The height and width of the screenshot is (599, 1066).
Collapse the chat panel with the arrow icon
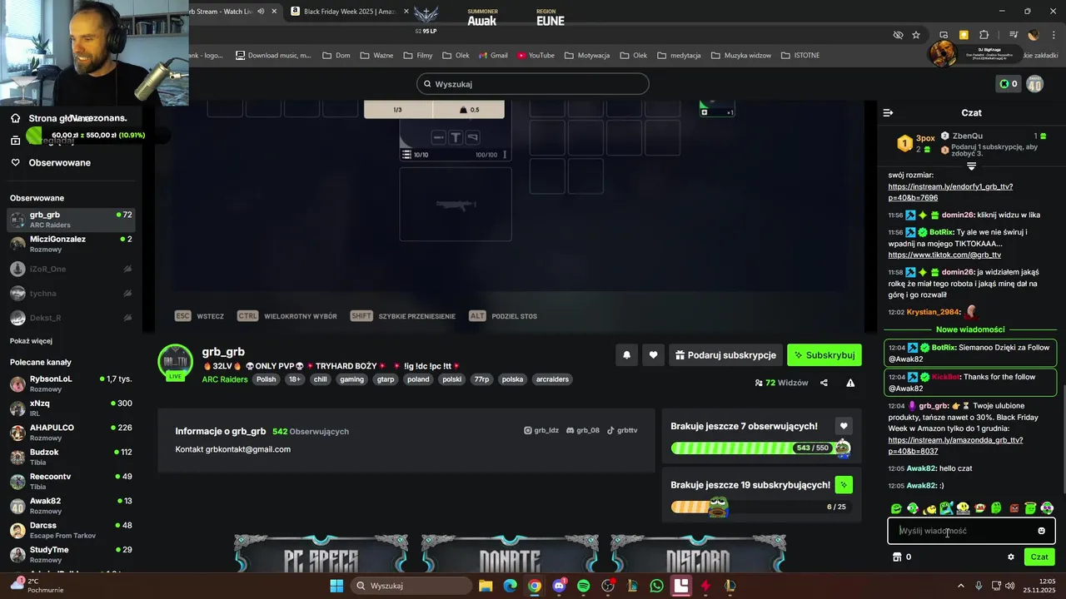[888, 112]
